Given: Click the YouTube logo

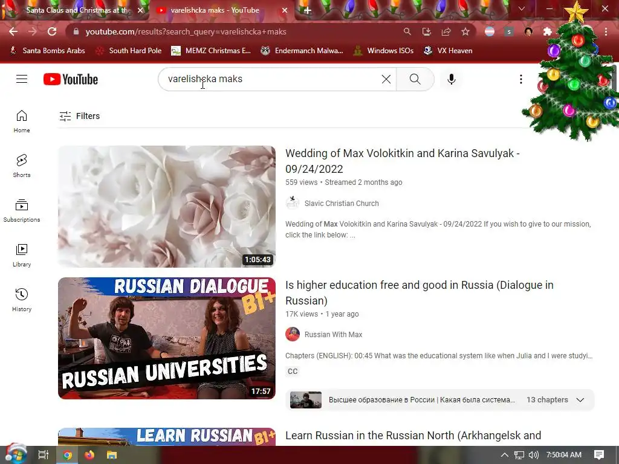Looking at the screenshot, I should tap(71, 79).
